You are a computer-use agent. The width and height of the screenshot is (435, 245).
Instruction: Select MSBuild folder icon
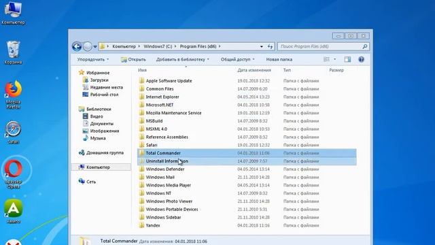[141, 121]
